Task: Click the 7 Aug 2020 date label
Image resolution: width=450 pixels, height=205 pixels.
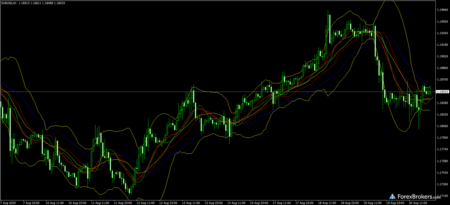Action: (8, 202)
